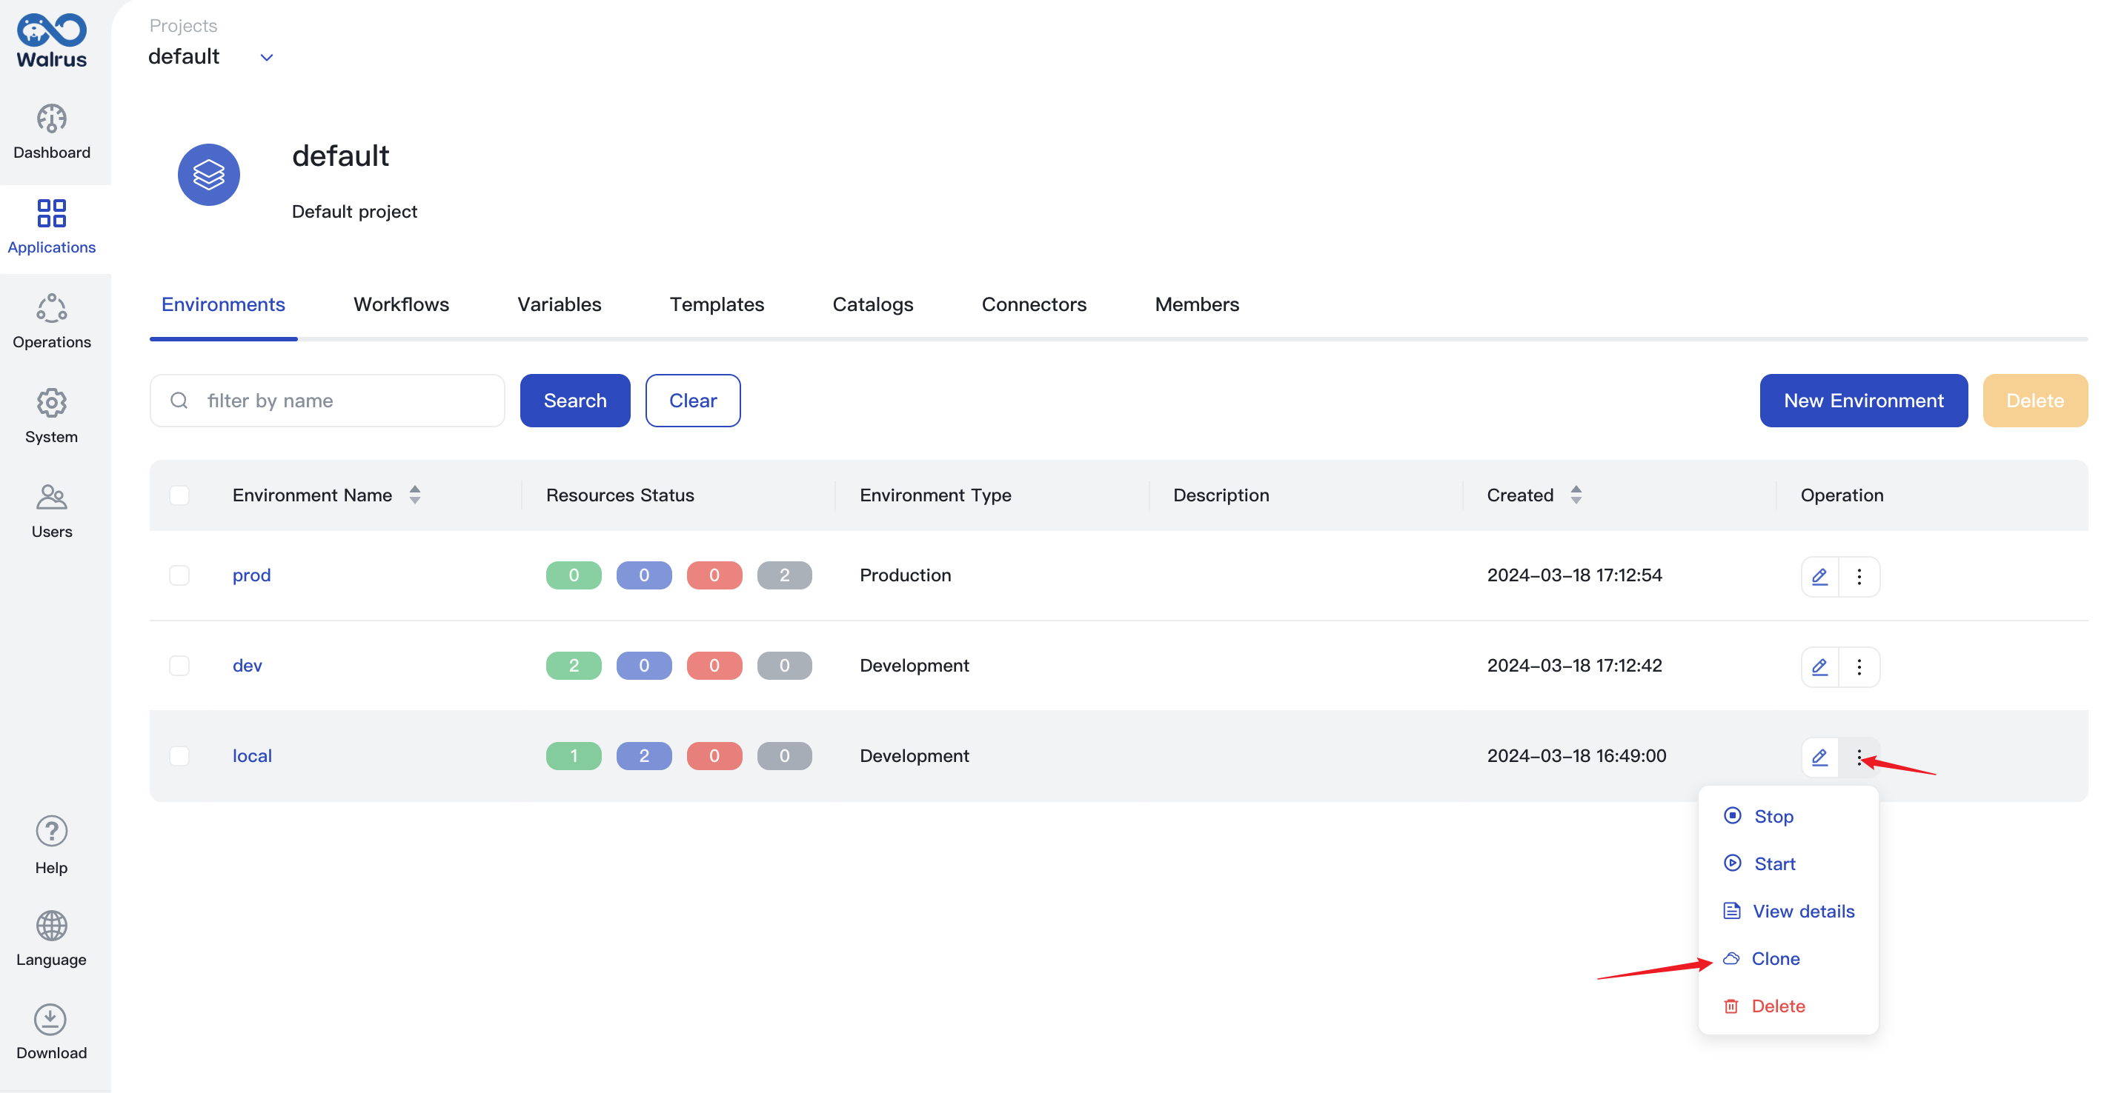Click the edit pencil icon for local
The width and height of the screenshot is (2127, 1093).
[x=1817, y=755]
